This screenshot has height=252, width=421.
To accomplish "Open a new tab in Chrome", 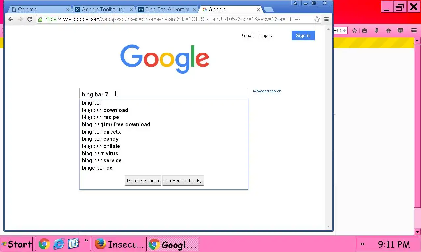I will tap(268, 10).
